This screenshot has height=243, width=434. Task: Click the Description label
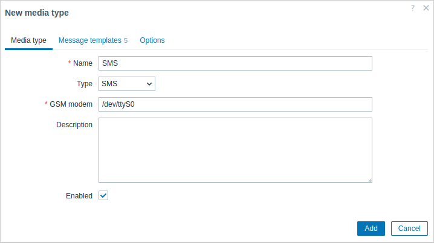pos(74,125)
